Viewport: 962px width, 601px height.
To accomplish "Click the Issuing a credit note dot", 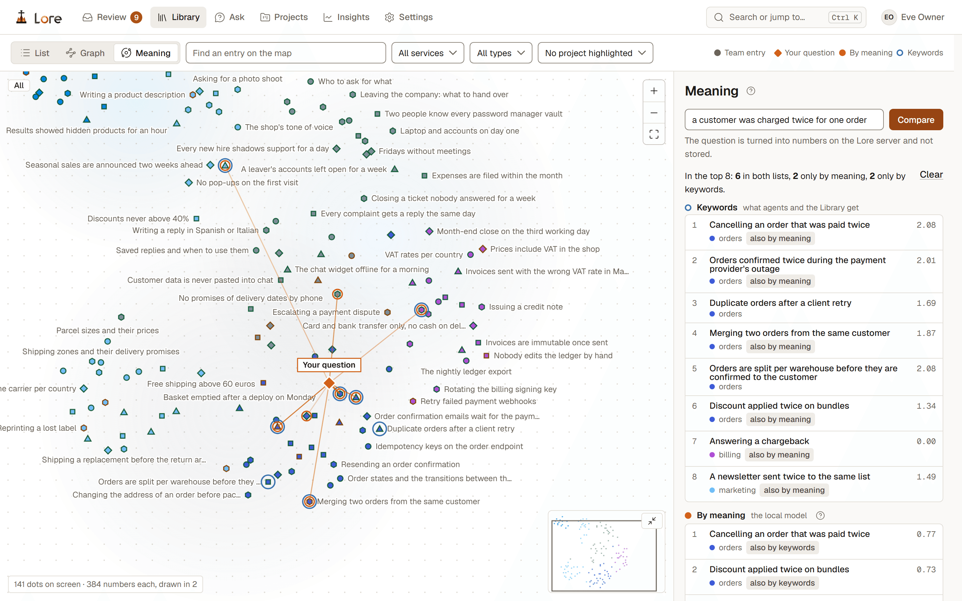I will click(x=481, y=307).
